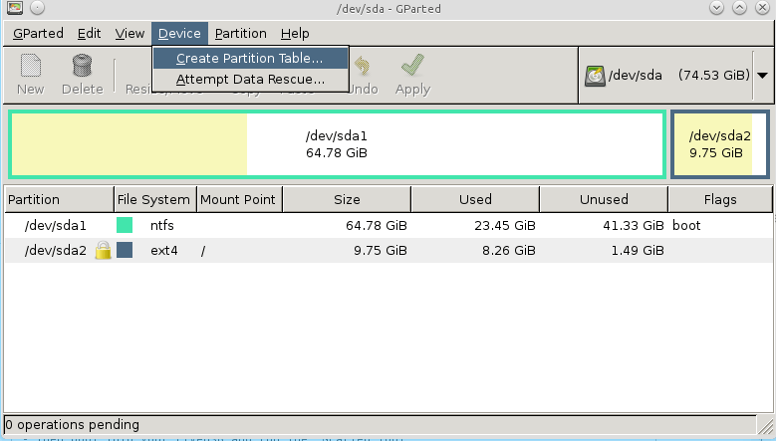
Task: Sort by the Size column header
Action: [x=347, y=199]
